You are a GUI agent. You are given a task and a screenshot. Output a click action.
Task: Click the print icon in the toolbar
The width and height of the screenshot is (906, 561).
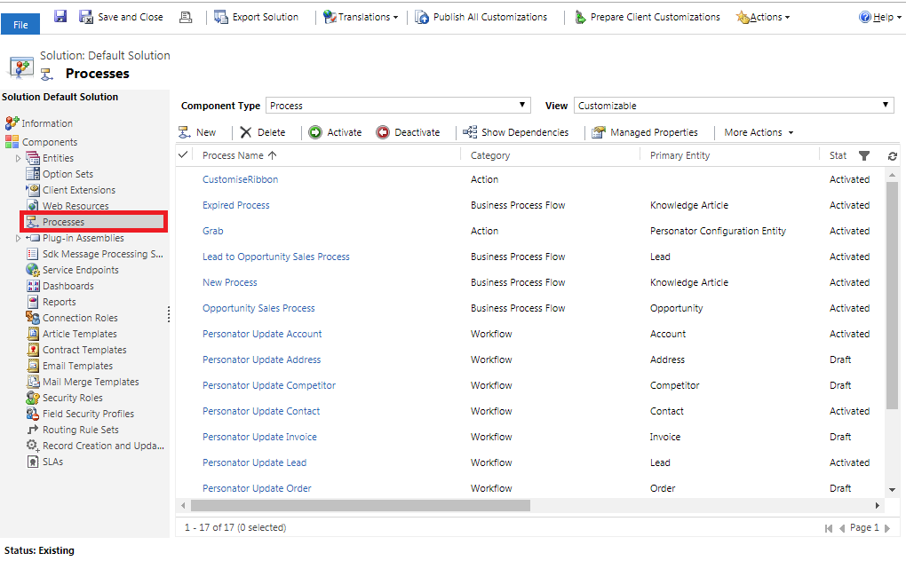(x=186, y=17)
